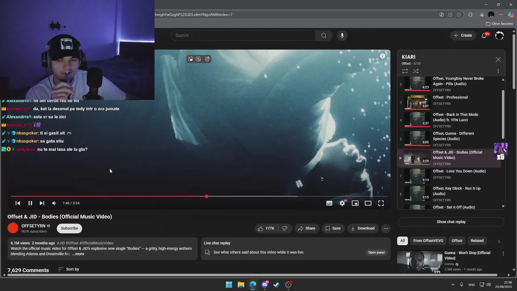The image size is (517, 291).
Task: Skip to the next playlist video
Action: pyautogui.click(x=42, y=203)
